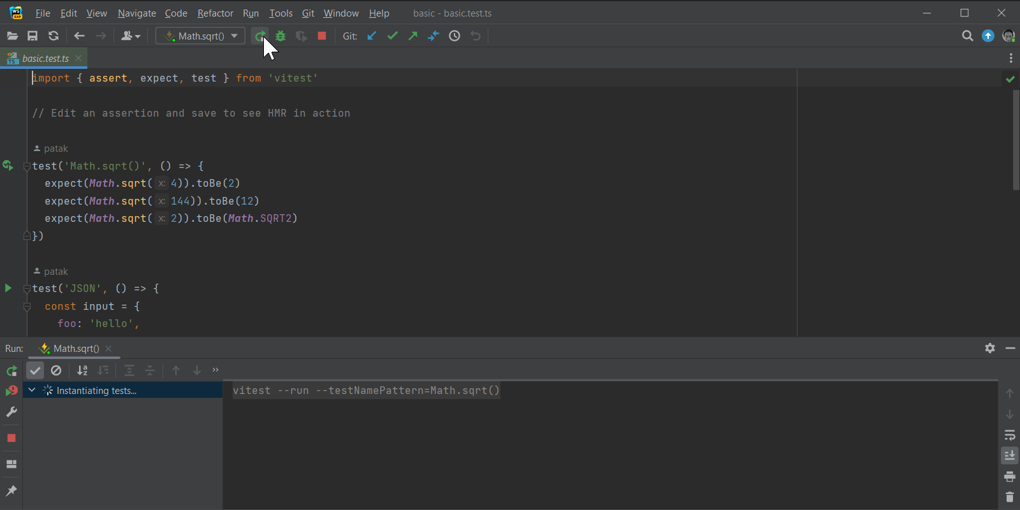The height and width of the screenshot is (510, 1020).
Task: Toggle Scroll to End in console
Action: point(1010,456)
